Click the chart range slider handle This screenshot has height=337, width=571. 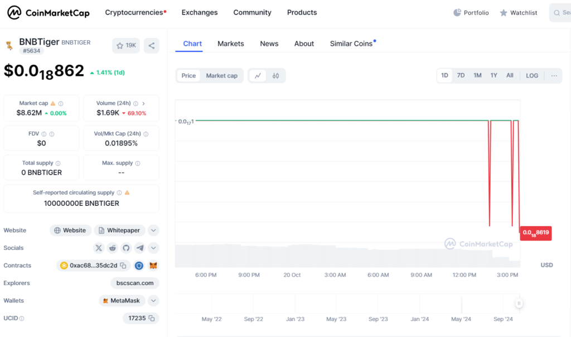tap(519, 304)
